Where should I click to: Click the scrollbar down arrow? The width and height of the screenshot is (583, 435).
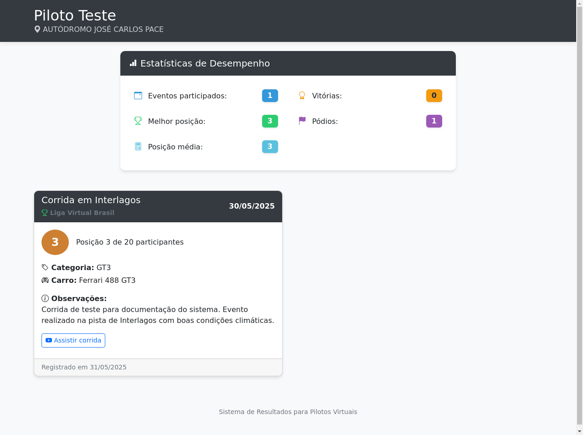click(579, 431)
